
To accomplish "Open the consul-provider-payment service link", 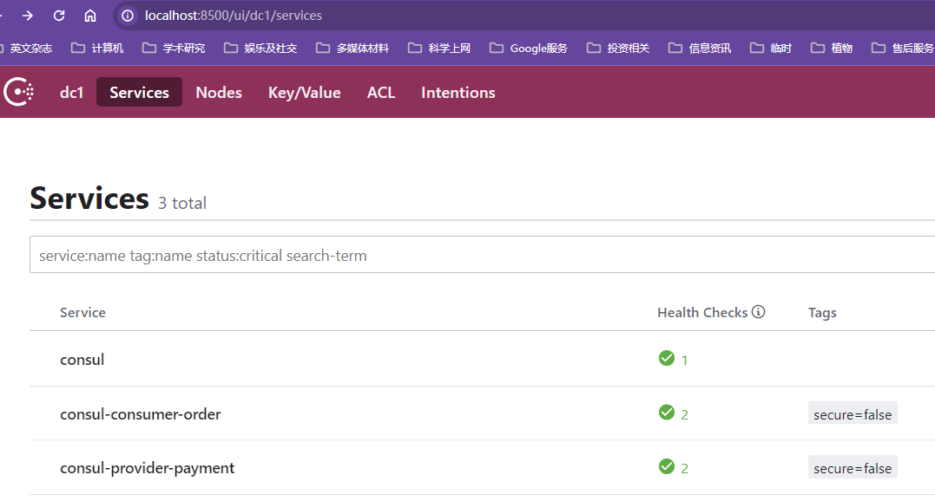I will tap(148, 468).
